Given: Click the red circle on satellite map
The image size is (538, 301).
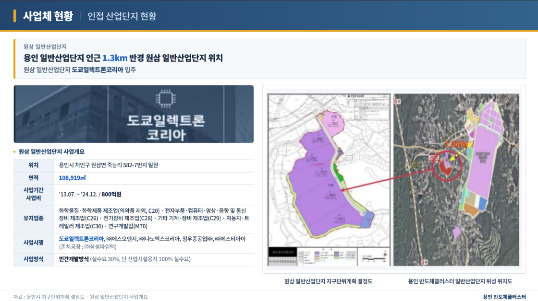Looking at the screenshot, I should [x=446, y=165].
